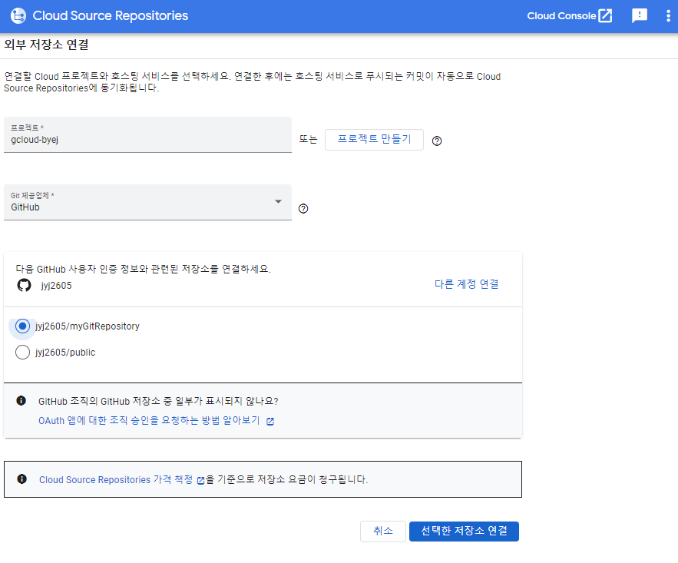This screenshot has height=563, width=678.
Task: Click the 취소 button
Action: 382,531
